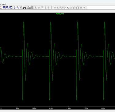This screenshot has height=112, width=115.
Task: Click the 1.20s time axis label
Action: (17, 108)
